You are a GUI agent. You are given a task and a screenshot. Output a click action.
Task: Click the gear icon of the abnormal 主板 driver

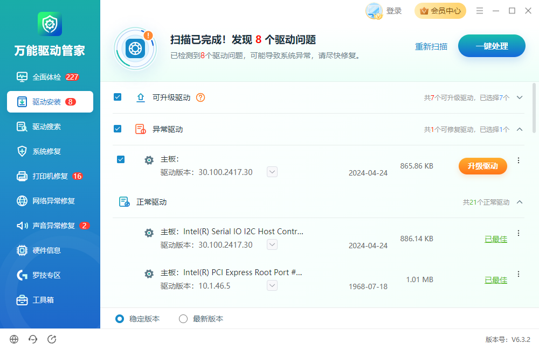[x=149, y=160]
